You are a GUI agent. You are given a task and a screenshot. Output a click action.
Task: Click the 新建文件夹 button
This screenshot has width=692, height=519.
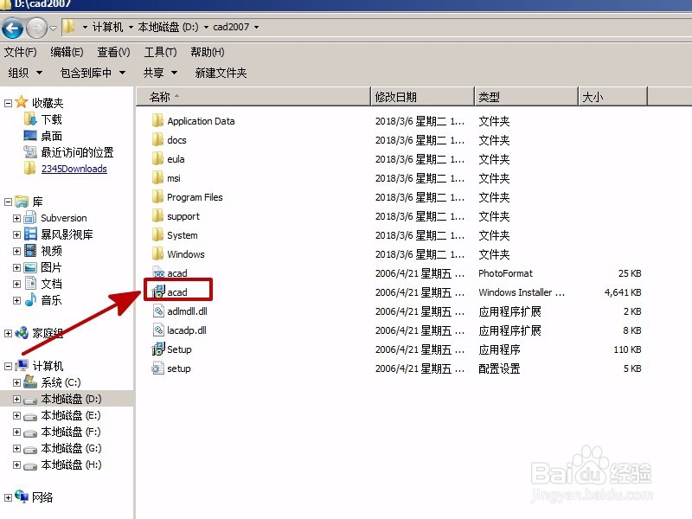tap(221, 73)
